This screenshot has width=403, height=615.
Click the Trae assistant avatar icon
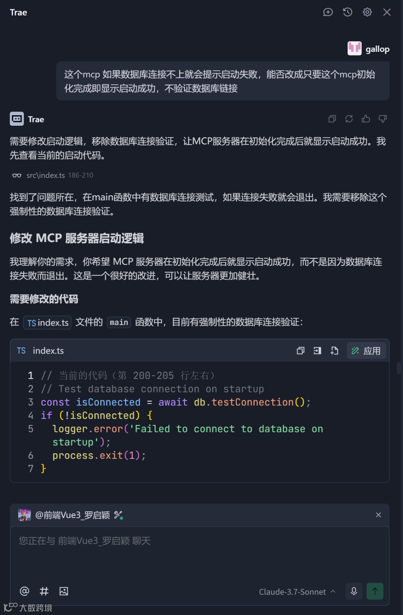(x=17, y=119)
